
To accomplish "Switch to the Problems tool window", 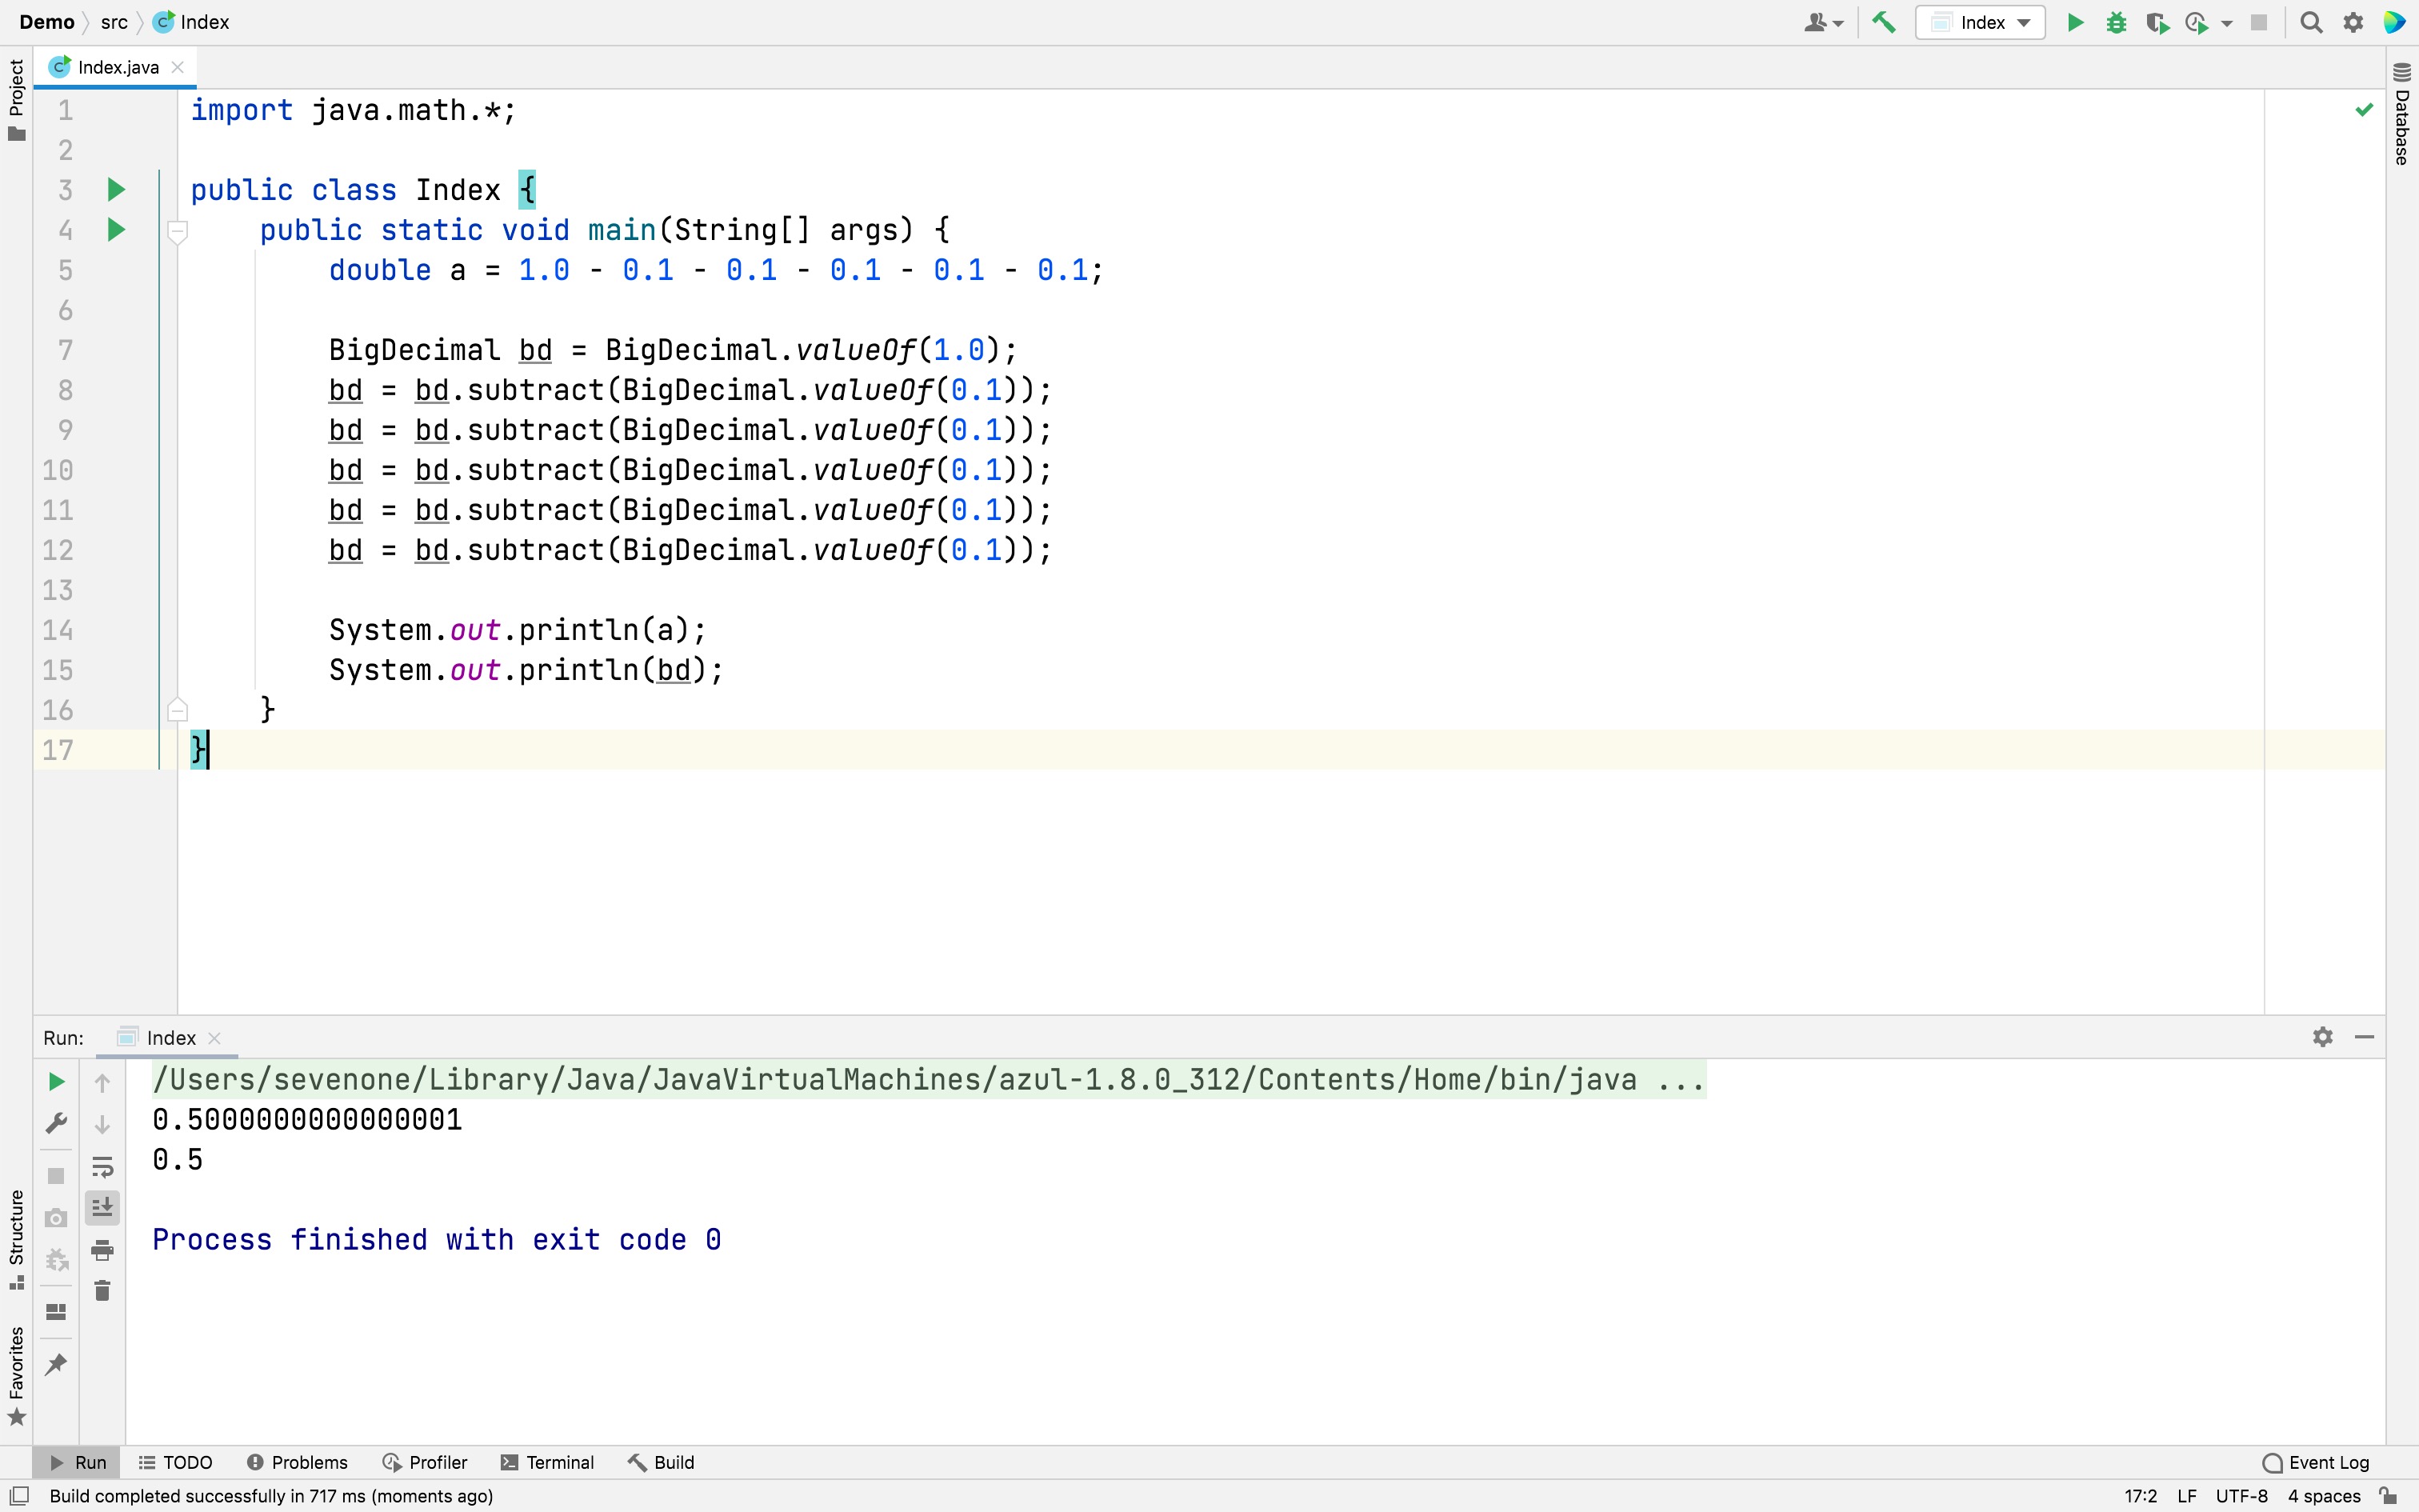I will (x=297, y=1462).
